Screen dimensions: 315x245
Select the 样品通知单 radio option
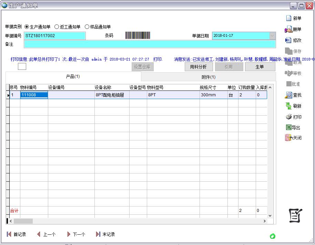(x=87, y=26)
